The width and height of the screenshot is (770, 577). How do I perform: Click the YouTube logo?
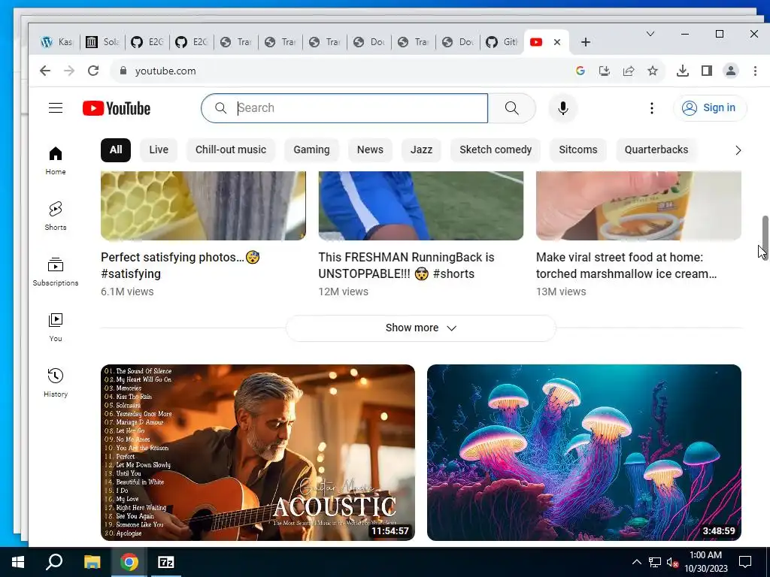117,108
